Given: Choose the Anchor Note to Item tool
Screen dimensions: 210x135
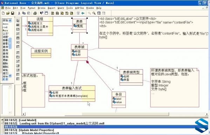Looking at the screenshot, I should tap(18, 34).
